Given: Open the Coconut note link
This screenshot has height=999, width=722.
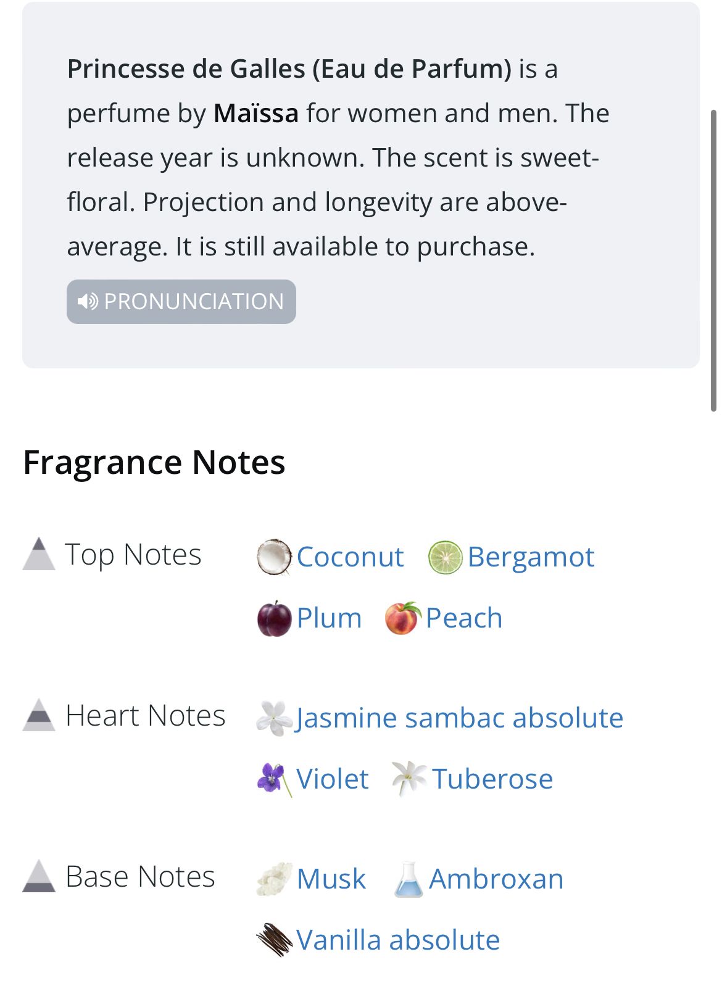Looking at the screenshot, I should point(350,557).
